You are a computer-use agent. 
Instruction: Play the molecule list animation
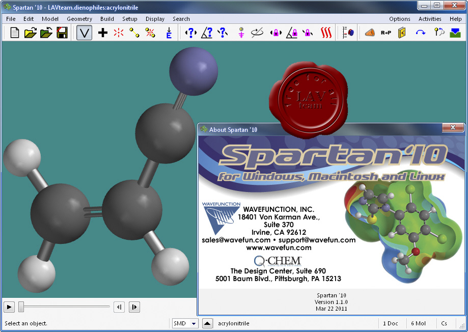pos(9,307)
